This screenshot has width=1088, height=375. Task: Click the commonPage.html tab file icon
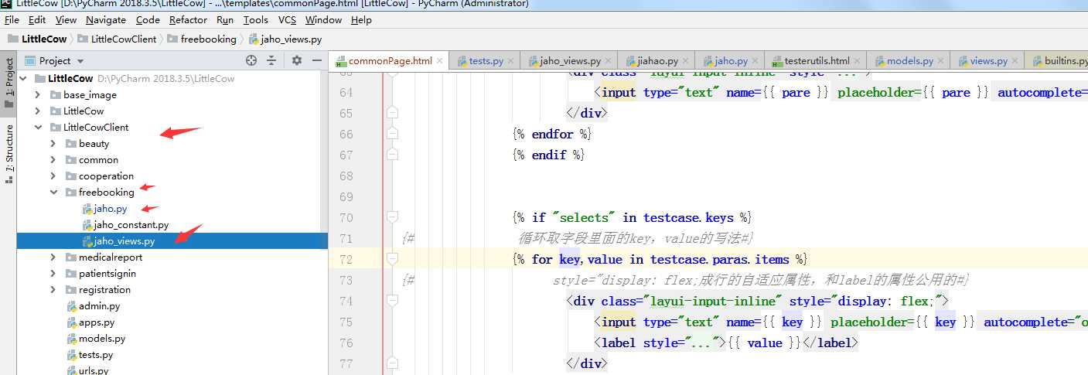pyautogui.click(x=341, y=60)
